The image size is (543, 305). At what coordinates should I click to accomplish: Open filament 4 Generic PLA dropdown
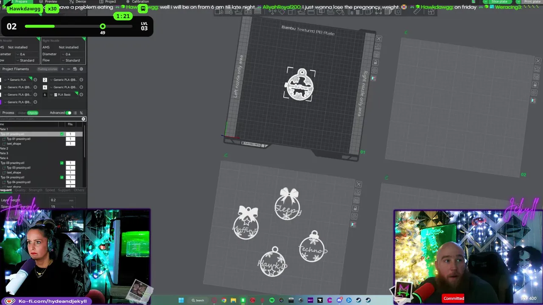pos(64,87)
